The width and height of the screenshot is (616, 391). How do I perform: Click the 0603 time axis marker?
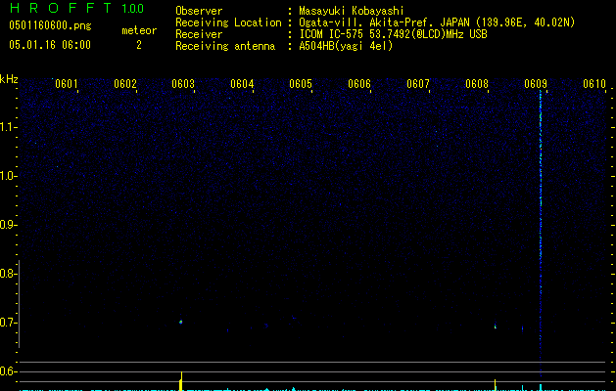point(183,84)
